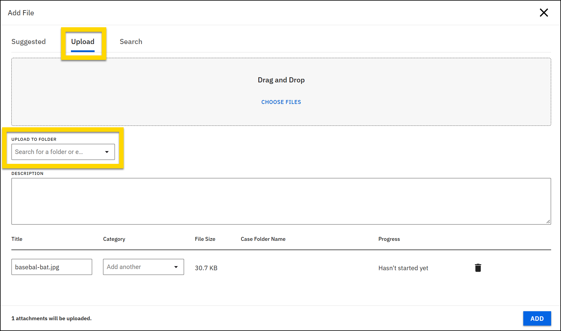
Task: Open the folder dropdown arrow
Action: [107, 152]
